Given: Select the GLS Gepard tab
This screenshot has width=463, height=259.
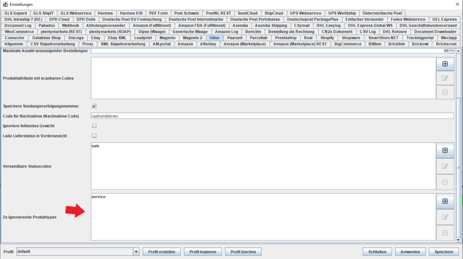Looking at the screenshot, I should pos(16,13).
